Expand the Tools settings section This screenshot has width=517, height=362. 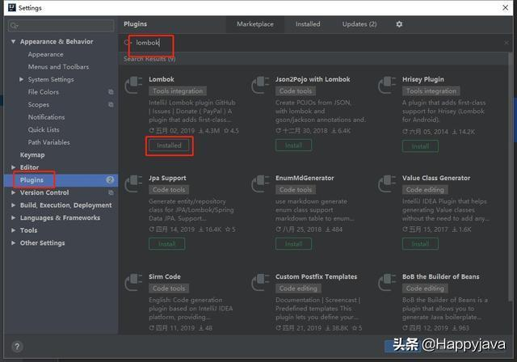[13, 230]
